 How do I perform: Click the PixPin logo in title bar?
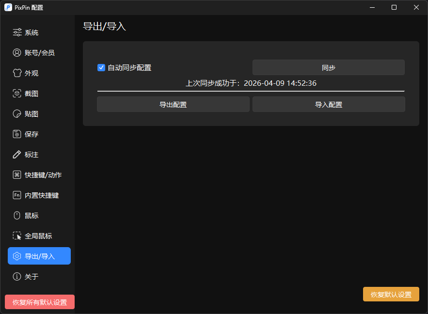click(7, 7)
